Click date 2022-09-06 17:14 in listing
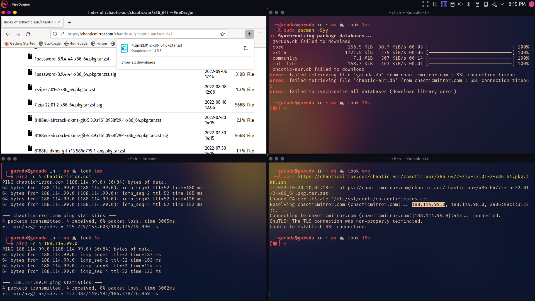Viewport: 535px width, 301px height. tap(216, 74)
